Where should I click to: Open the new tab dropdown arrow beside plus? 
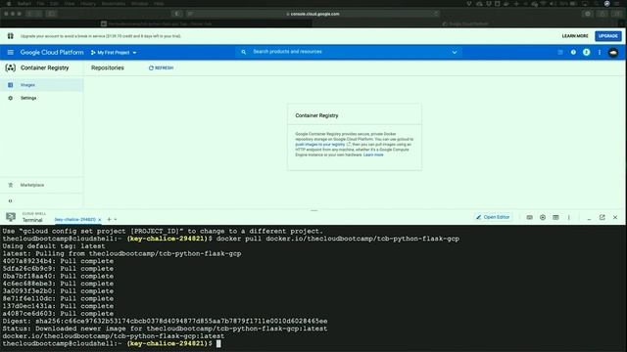tap(116, 219)
